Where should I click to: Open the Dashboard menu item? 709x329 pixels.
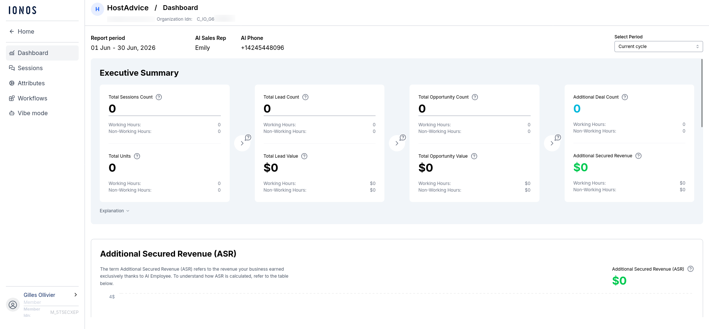pos(42,53)
